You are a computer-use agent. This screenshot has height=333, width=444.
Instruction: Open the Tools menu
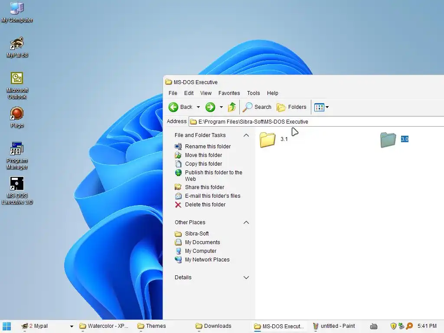(253, 93)
